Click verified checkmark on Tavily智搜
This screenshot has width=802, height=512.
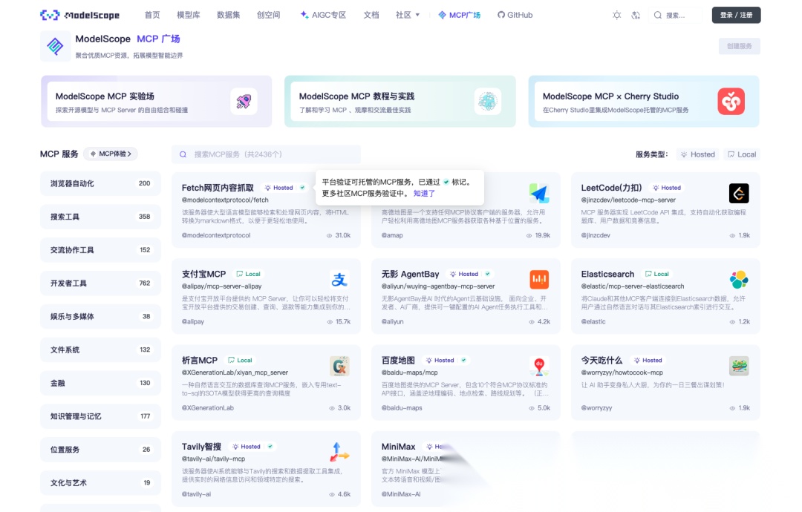[270, 447]
